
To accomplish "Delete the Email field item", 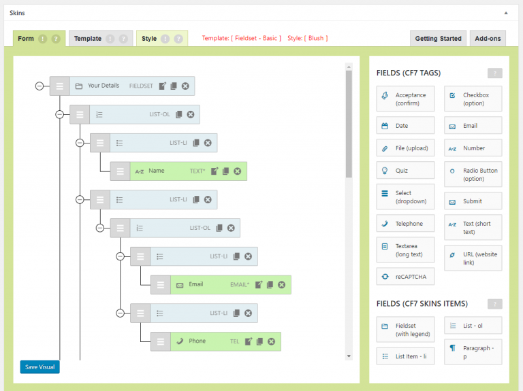I will [x=281, y=285].
